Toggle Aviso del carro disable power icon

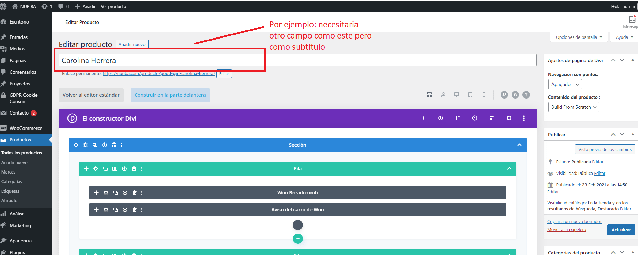pyautogui.click(x=125, y=210)
